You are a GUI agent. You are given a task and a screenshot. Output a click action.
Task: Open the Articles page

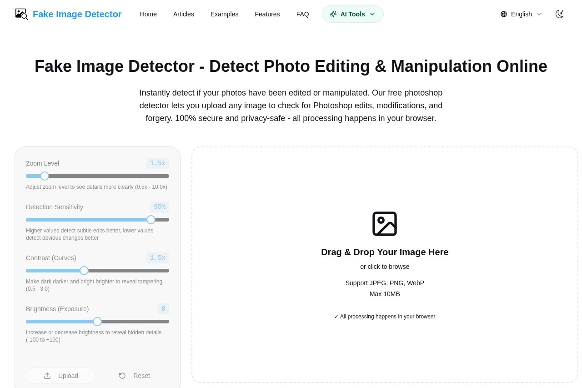[184, 14]
